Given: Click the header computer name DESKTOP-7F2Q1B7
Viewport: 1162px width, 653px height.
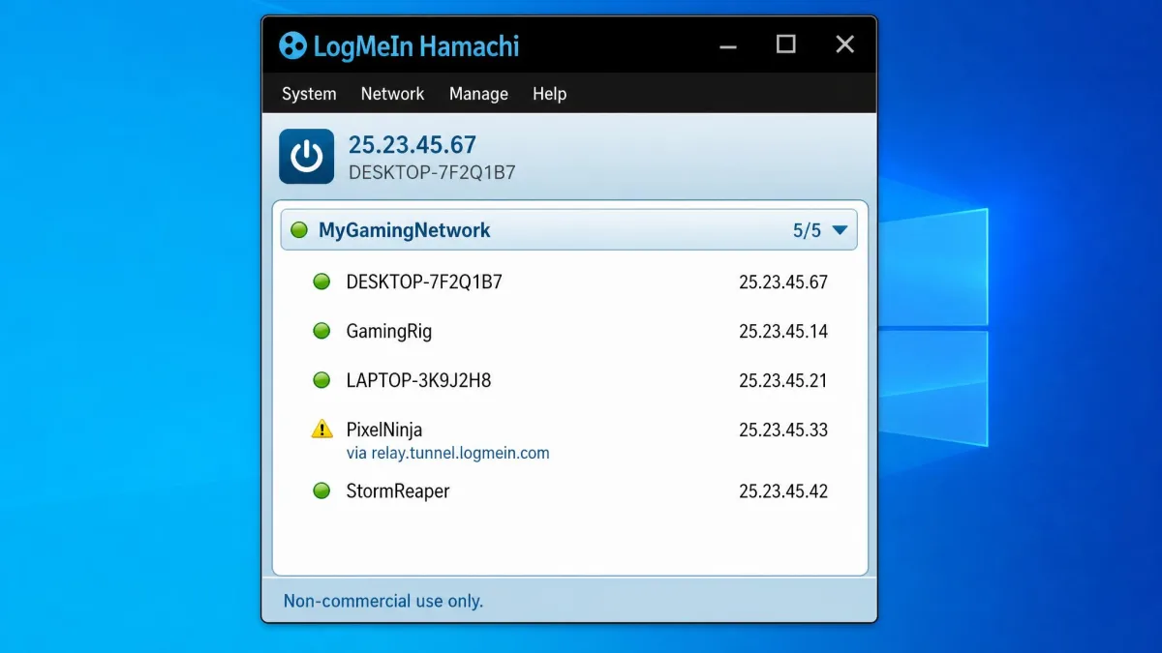Looking at the screenshot, I should 432,173.
